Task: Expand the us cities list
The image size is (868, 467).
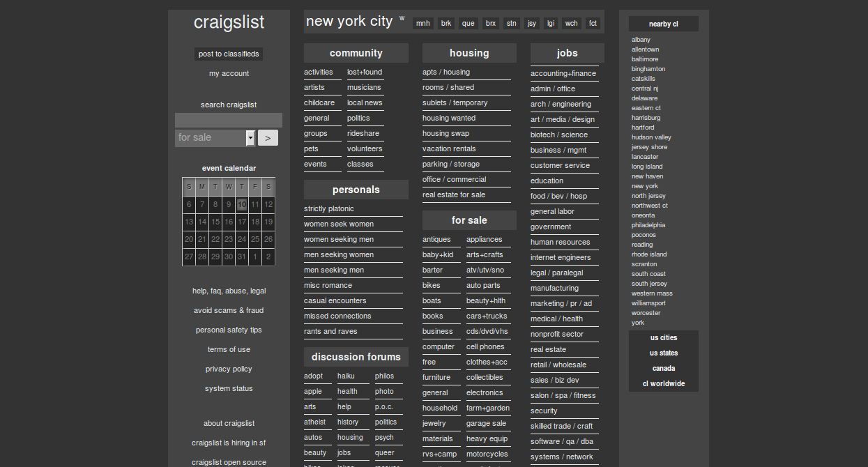Action: coord(664,337)
